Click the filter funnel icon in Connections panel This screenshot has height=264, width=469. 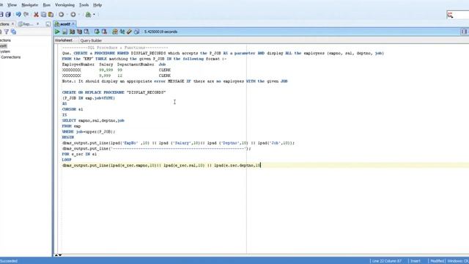tap(7, 32)
